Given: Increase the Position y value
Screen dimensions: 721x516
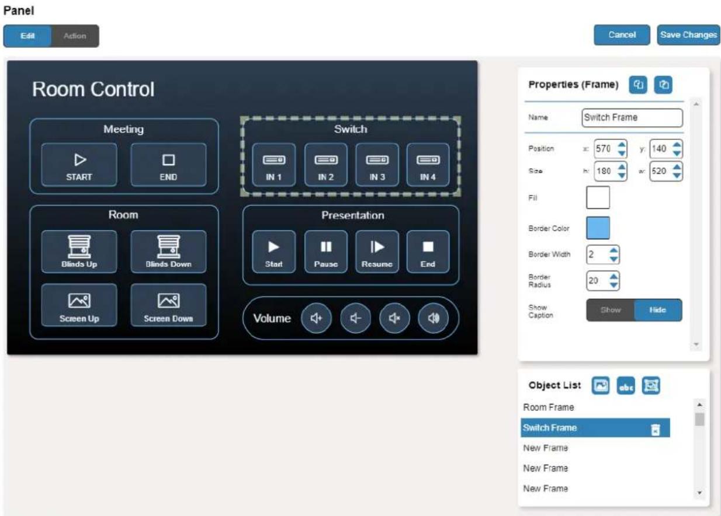Looking at the screenshot, I should click(x=677, y=144).
